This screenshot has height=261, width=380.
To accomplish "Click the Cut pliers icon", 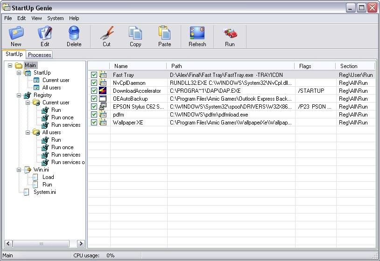I will (x=106, y=33).
